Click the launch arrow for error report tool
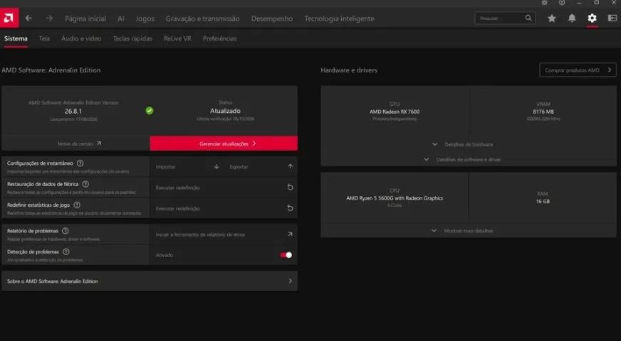 click(x=290, y=234)
